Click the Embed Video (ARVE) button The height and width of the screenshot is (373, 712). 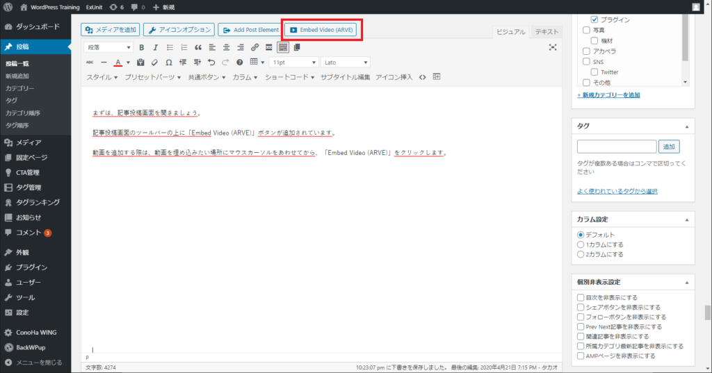click(323, 30)
